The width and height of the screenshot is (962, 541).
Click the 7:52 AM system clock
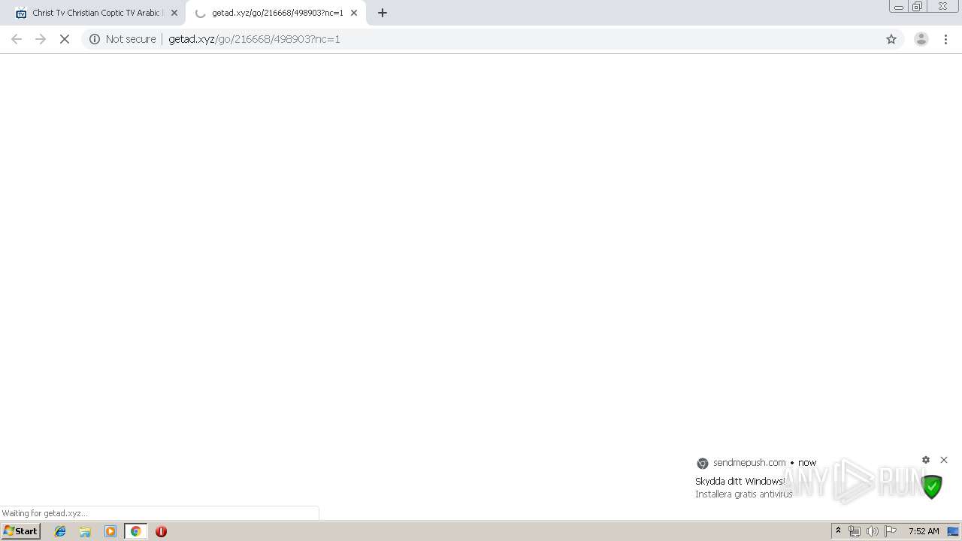[x=924, y=531]
